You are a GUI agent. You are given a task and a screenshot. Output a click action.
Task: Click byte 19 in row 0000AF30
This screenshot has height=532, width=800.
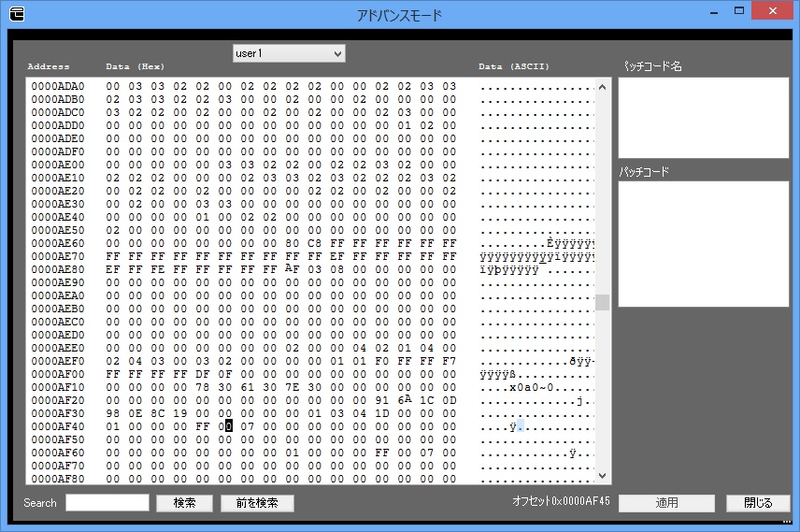point(180,413)
